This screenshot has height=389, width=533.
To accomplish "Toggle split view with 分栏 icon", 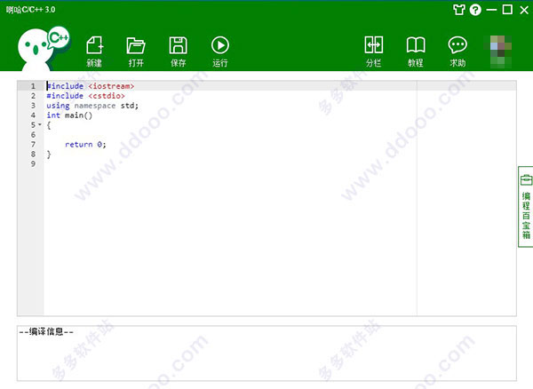I will 374,51.
